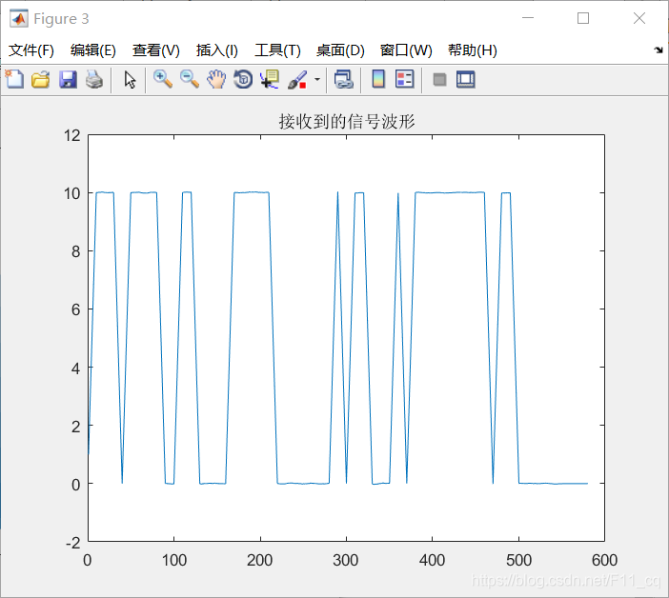Open the 桌面(D) menu
The image size is (669, 598).
point(340,50)
